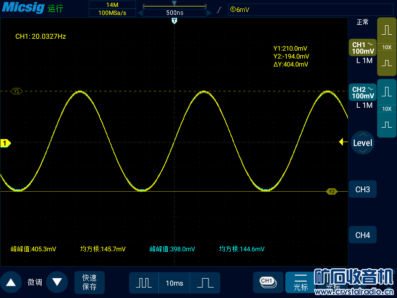Click the quick save button
The width and height of the screenshot is (397, 298).
click(x=89, y=282)
